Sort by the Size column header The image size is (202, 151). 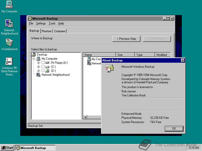125,55
